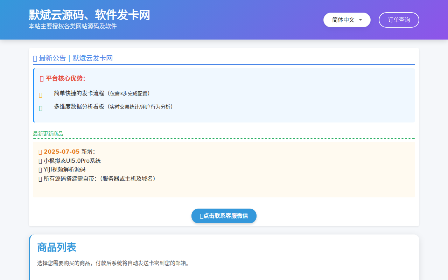Click the WeChat icon inside the contact button
448x280 pixels.
pos(202,216)
